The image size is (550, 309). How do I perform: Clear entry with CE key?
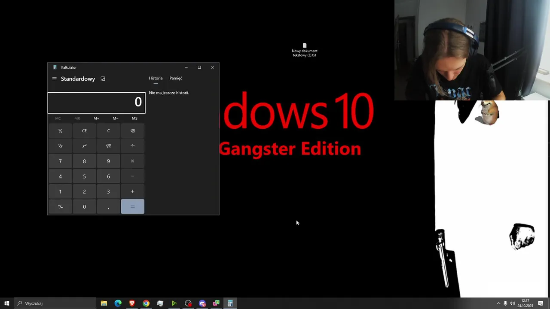coord(84,131)
